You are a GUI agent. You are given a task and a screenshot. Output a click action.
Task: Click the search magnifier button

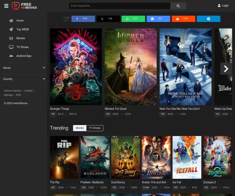[x=178, y=6]
